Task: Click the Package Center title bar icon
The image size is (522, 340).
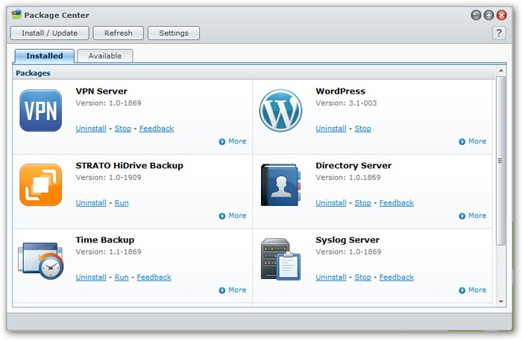Action: [x=16, y=15]
